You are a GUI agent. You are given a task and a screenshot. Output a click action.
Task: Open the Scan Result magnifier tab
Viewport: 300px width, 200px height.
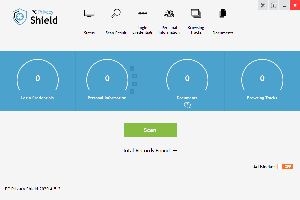click(x=116, y=22)
